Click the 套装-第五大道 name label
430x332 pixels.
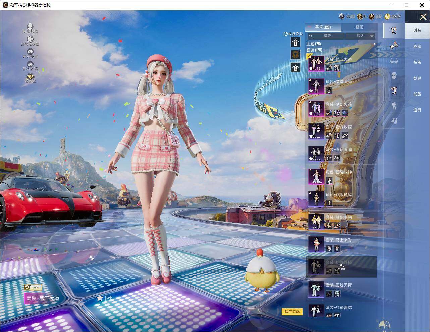click(43, 298)
